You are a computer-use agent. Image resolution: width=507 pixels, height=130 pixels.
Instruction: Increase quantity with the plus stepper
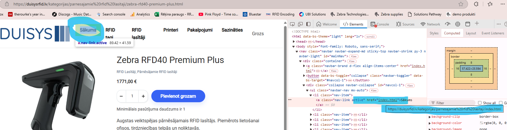pos(143,96)
